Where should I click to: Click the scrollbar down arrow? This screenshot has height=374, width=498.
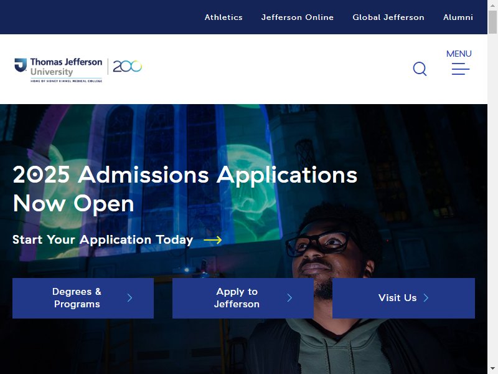pyautogui.click(x=492, y=370)
